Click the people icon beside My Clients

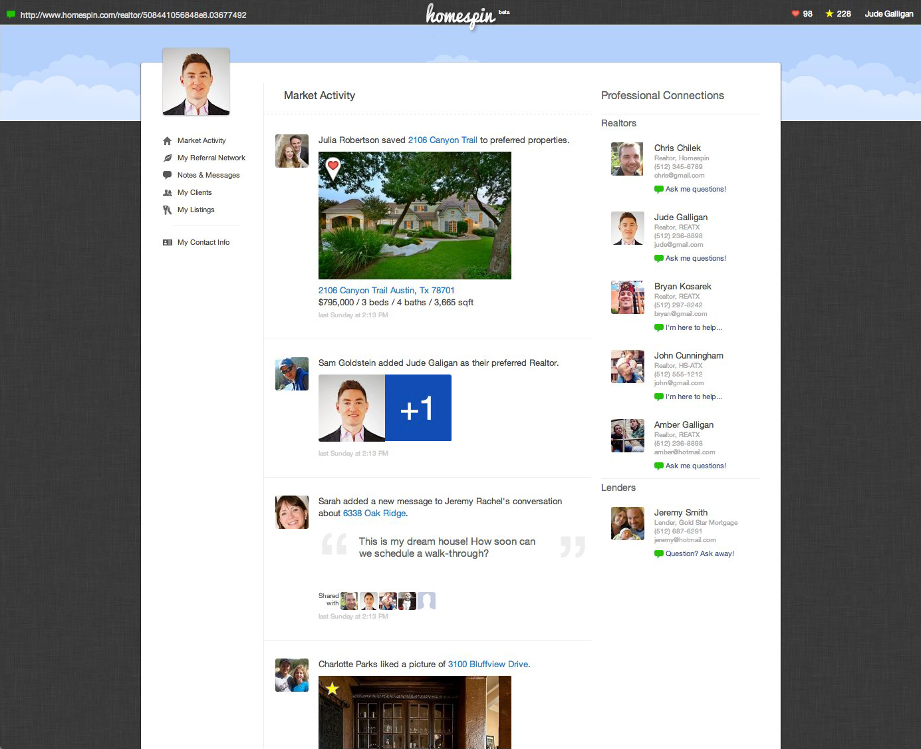point(168,193)
